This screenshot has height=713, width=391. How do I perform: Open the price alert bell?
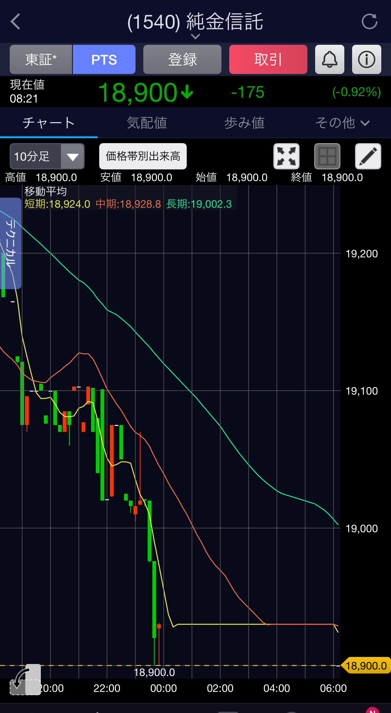point(329,59)
